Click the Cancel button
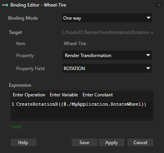 140,143
